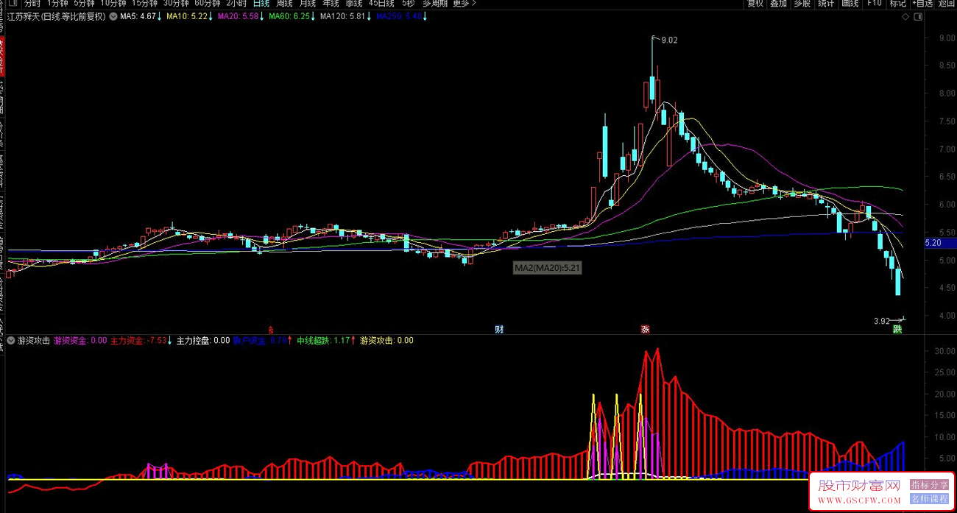Select the 2小时 period
957x513 pixels.
(236, 3)
